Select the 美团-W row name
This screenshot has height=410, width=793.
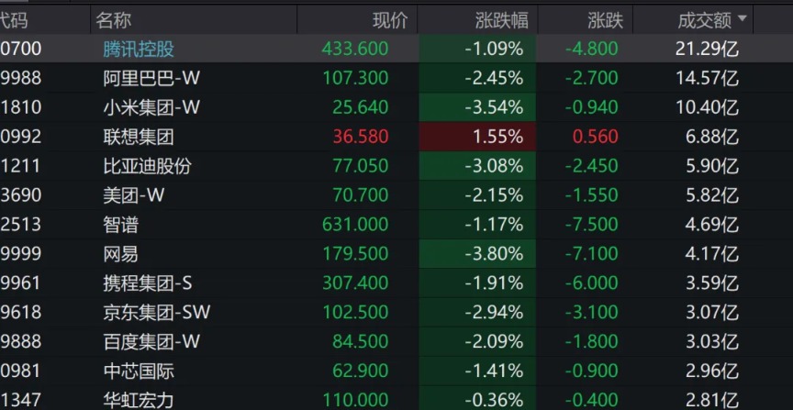[134, 195]
